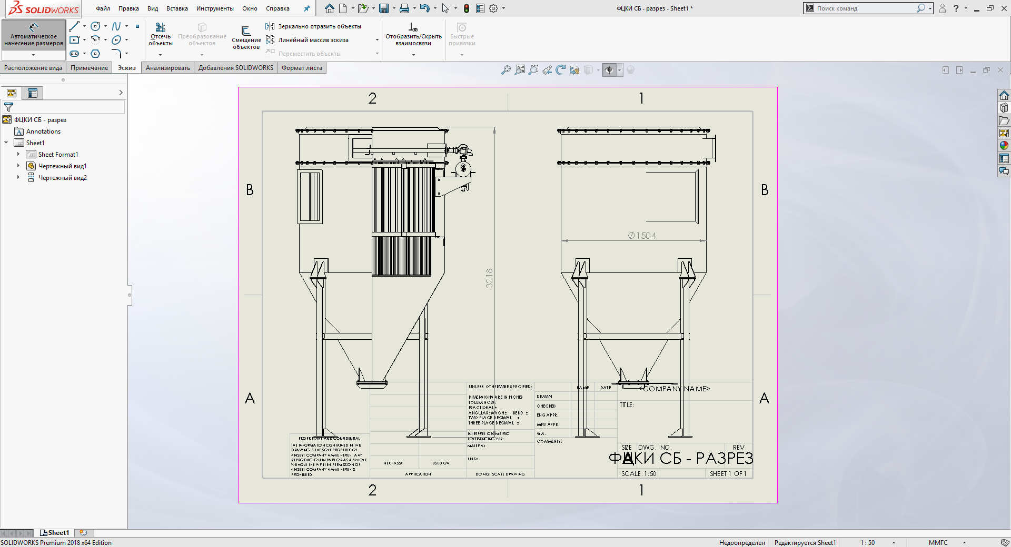Click the Rebuild traffic light icon
Viewport: 1011px width, 547px height.
(467, 8)
